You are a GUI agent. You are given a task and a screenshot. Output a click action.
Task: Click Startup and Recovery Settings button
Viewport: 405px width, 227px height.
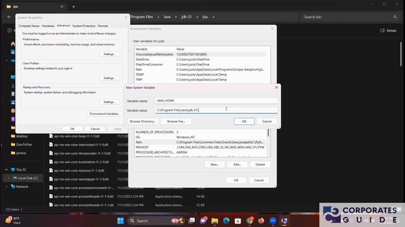coord(109,102)
